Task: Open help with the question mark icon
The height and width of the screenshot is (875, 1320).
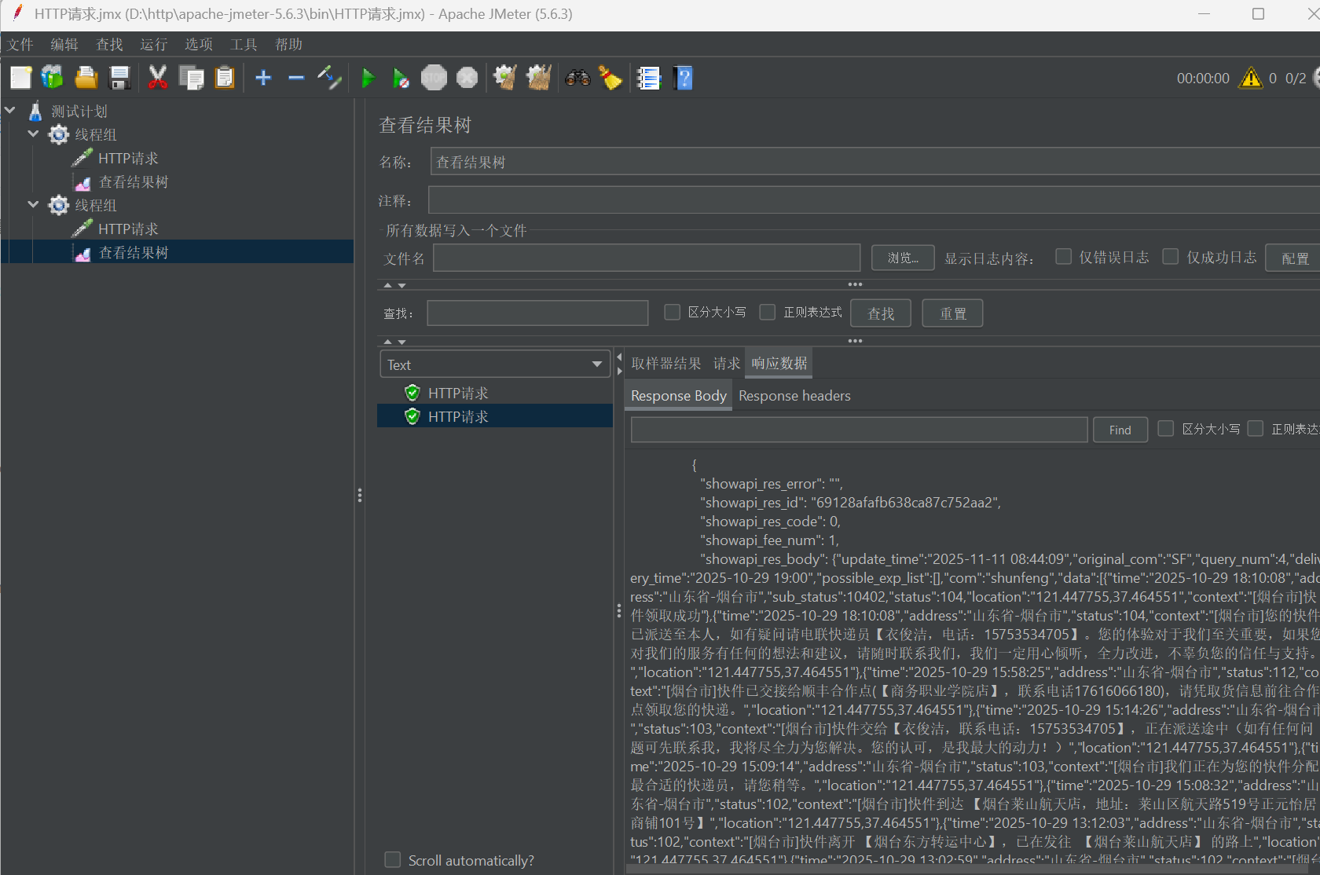Action: pos(684,78)
